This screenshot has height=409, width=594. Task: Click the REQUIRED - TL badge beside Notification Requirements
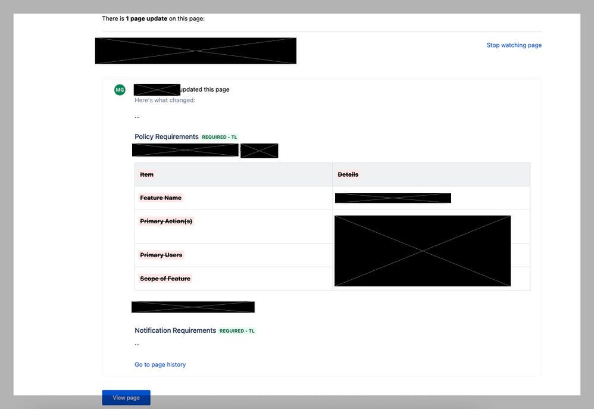(237, 331)
